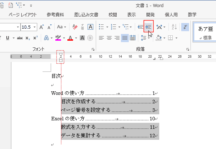216x149 pixels.
Task: Click the Asian layout text direction icon
Action: 159,27
